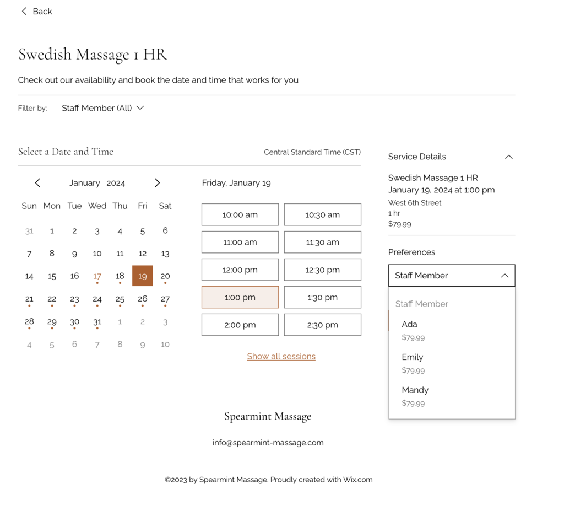Select the 11:00 am time slot
This screenshot has height=516, width=564.
click(x=240, y=243)
